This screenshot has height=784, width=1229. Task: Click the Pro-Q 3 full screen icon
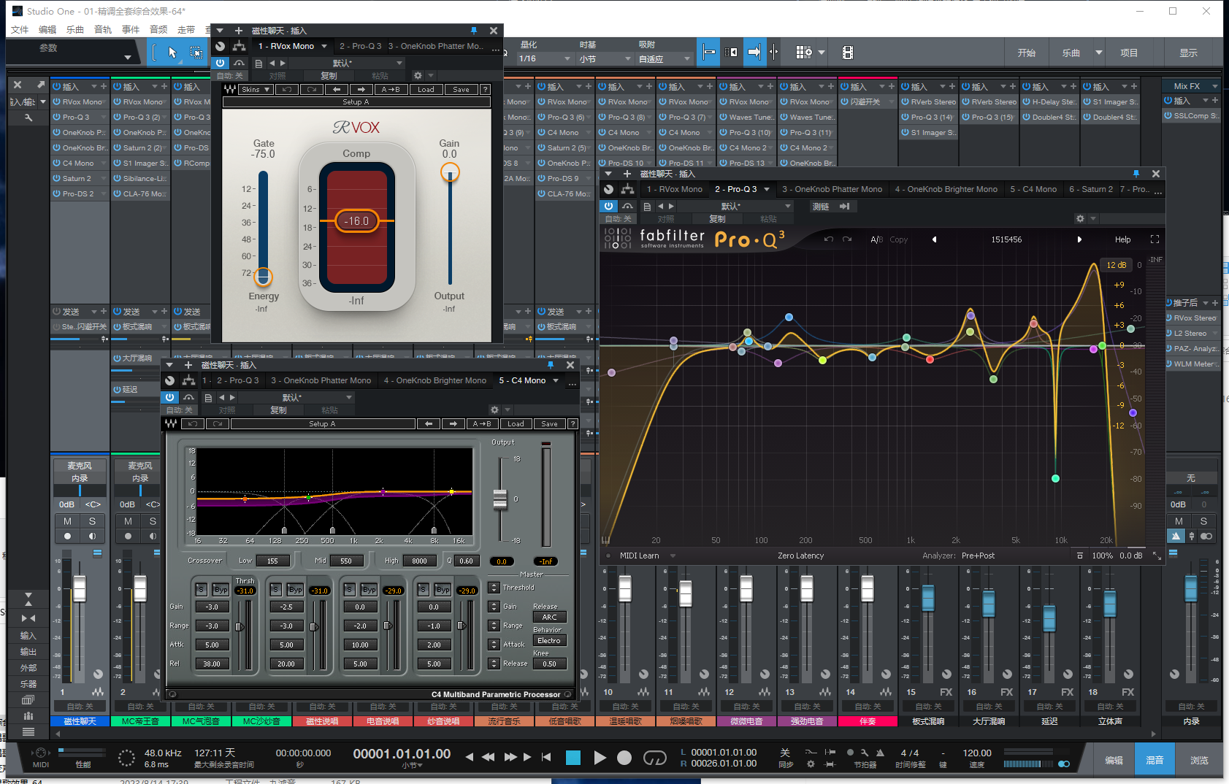coord(1155,239)
